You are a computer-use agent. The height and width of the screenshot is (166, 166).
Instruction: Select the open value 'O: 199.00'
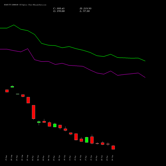point(59,11)
